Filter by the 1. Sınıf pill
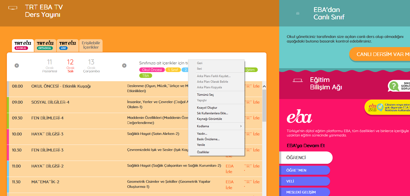This screenshot has width=410, height=196. tap(173, 70)
